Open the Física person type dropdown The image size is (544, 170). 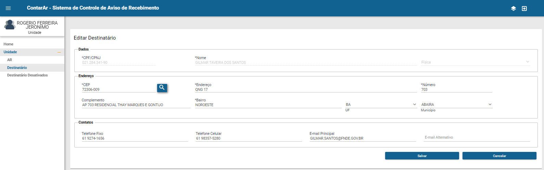(475, 62)
